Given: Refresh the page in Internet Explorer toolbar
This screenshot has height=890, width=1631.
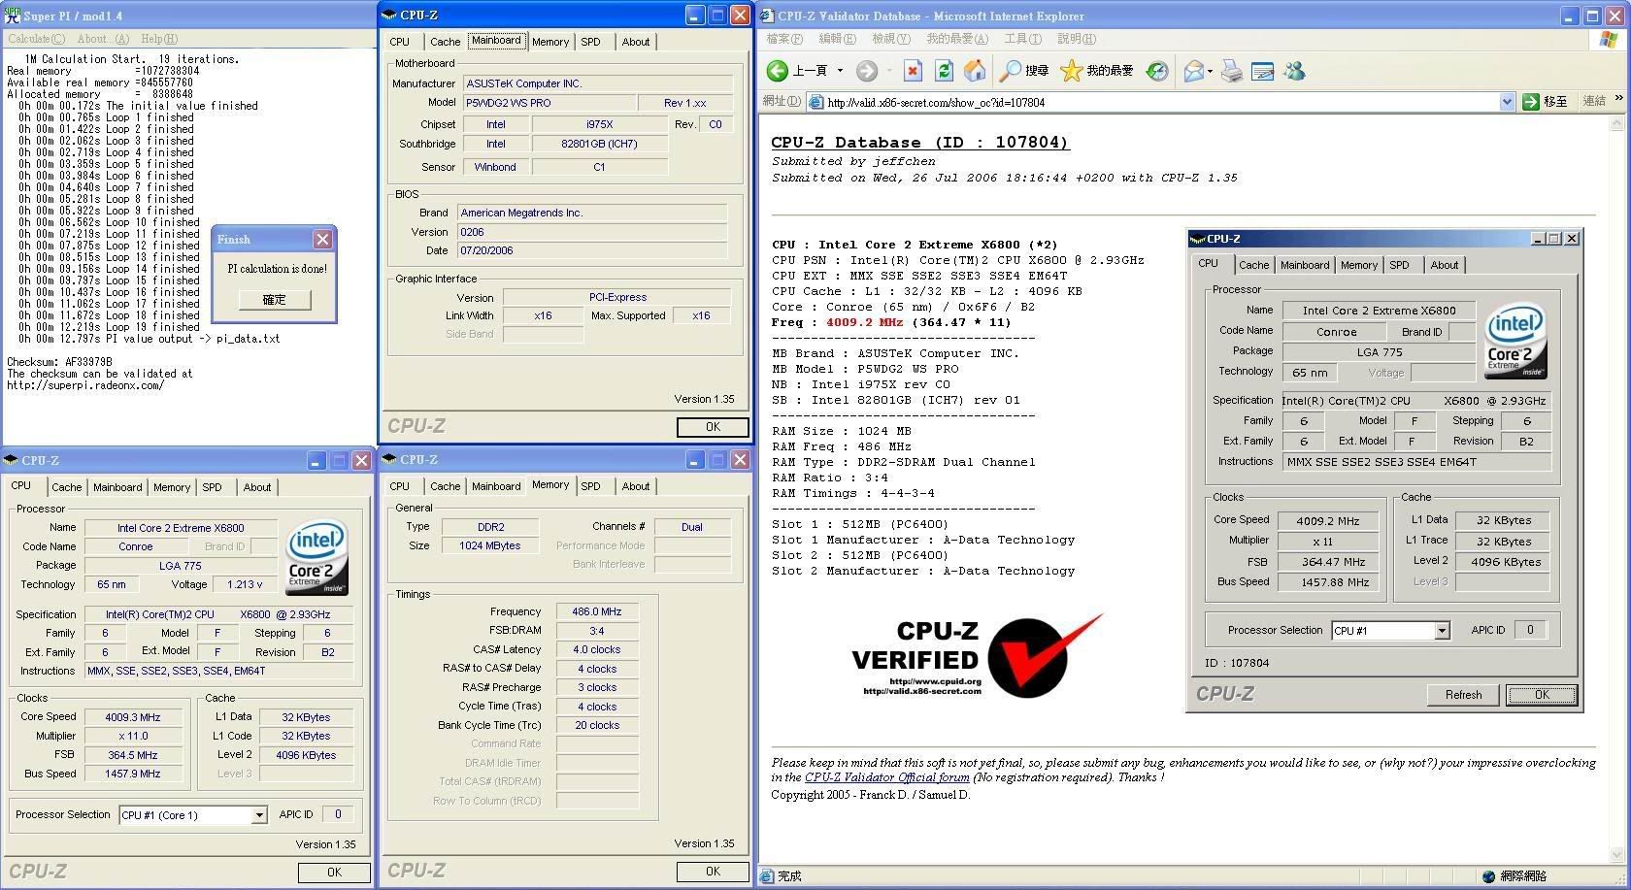Looking at the screenshot, I should tap(944, 71).
